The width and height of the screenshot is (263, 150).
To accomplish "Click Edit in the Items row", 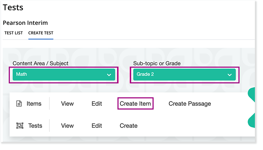I will click(x=97, y=104).
